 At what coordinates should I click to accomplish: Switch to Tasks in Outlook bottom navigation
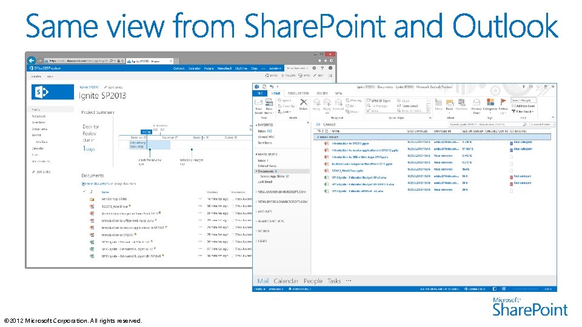333,281
